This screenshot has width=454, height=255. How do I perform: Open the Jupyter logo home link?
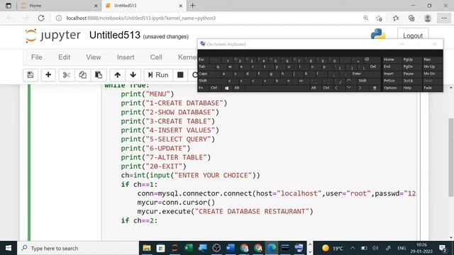(52, 35)
